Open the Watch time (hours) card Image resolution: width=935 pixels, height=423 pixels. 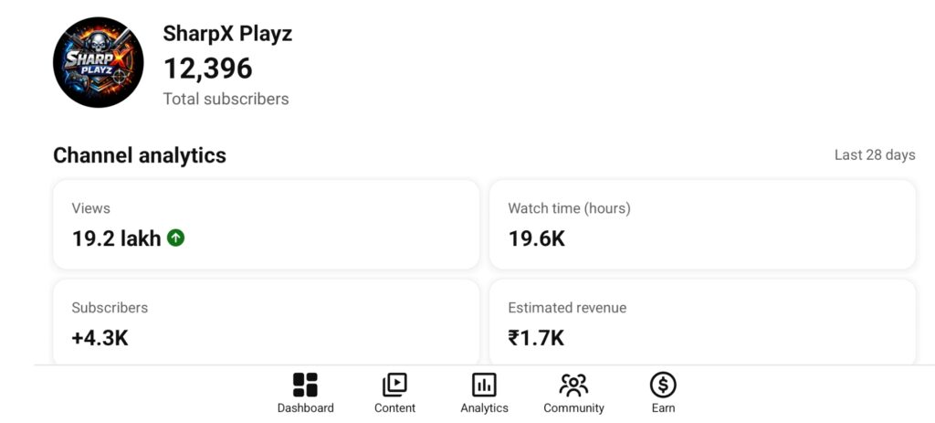tap(702, 225)
